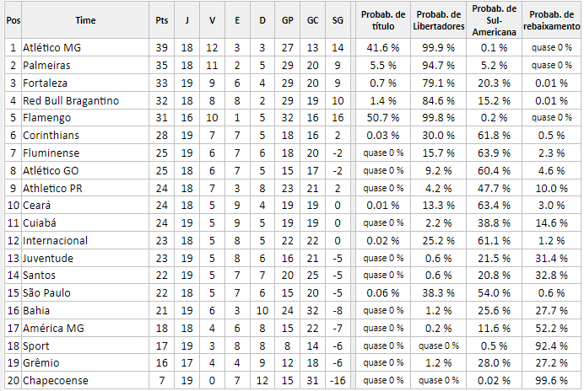Click the Probab. de rebaixamento header
Viewport: 584px width, 391px height.
(x=552, y=20)
